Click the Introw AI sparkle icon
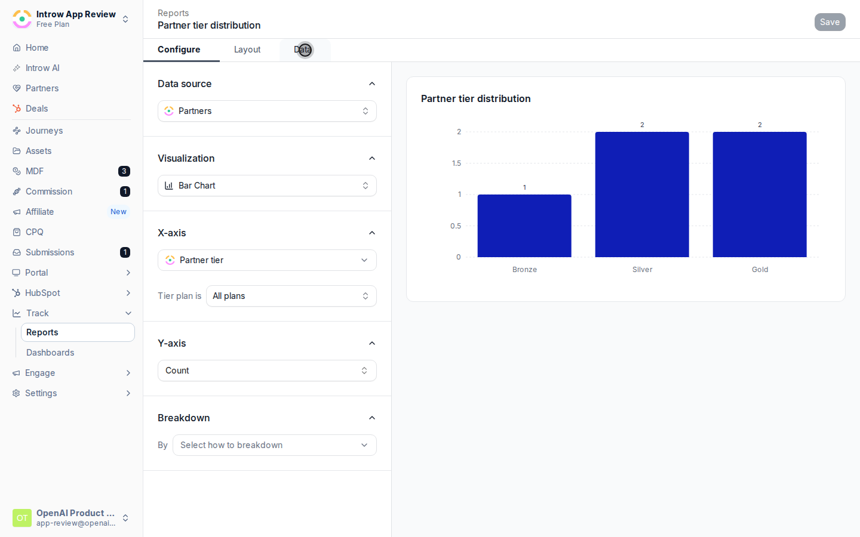Image resolution: width=860 pixels, height=537 pixels. click(17, 68)
